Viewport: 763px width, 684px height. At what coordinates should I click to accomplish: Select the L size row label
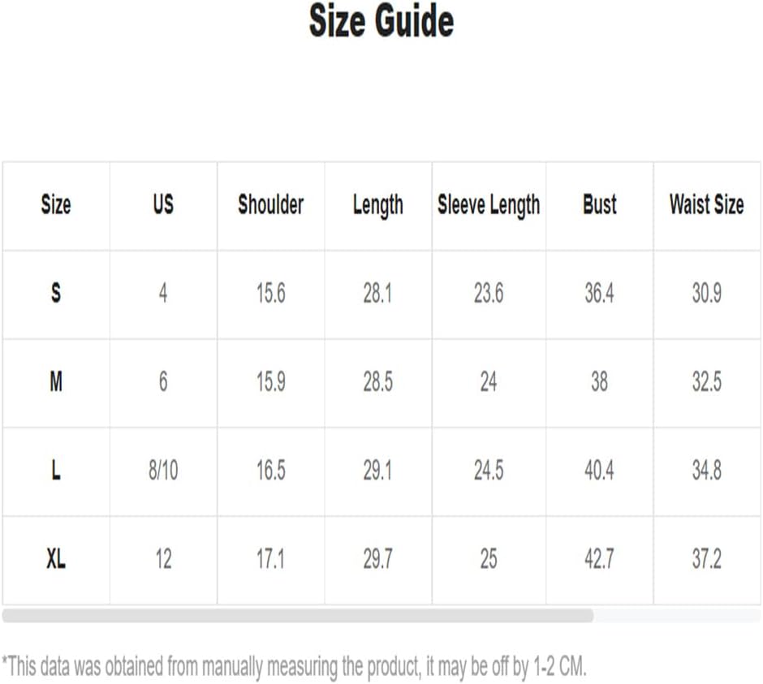pos(56,471)
